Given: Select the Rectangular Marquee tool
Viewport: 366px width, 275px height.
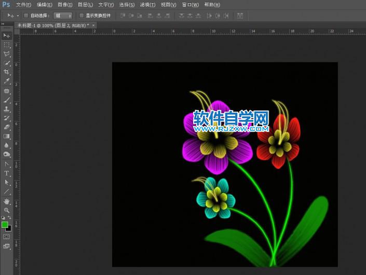Looking at the screenshot, I should [x=7, y=45].
